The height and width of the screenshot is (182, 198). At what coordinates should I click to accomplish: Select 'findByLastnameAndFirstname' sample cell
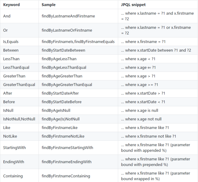click(78, 16)
